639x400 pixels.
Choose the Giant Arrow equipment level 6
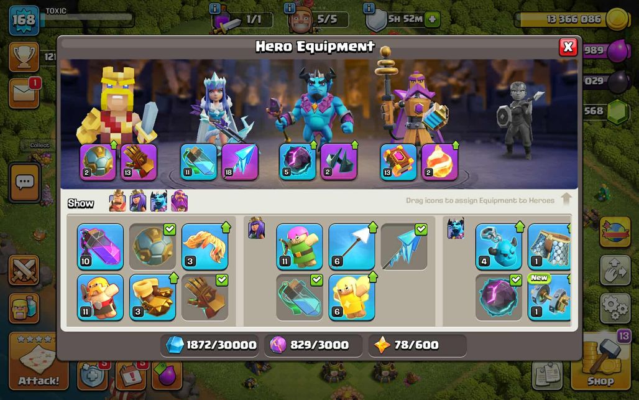[x=352, y=247]
